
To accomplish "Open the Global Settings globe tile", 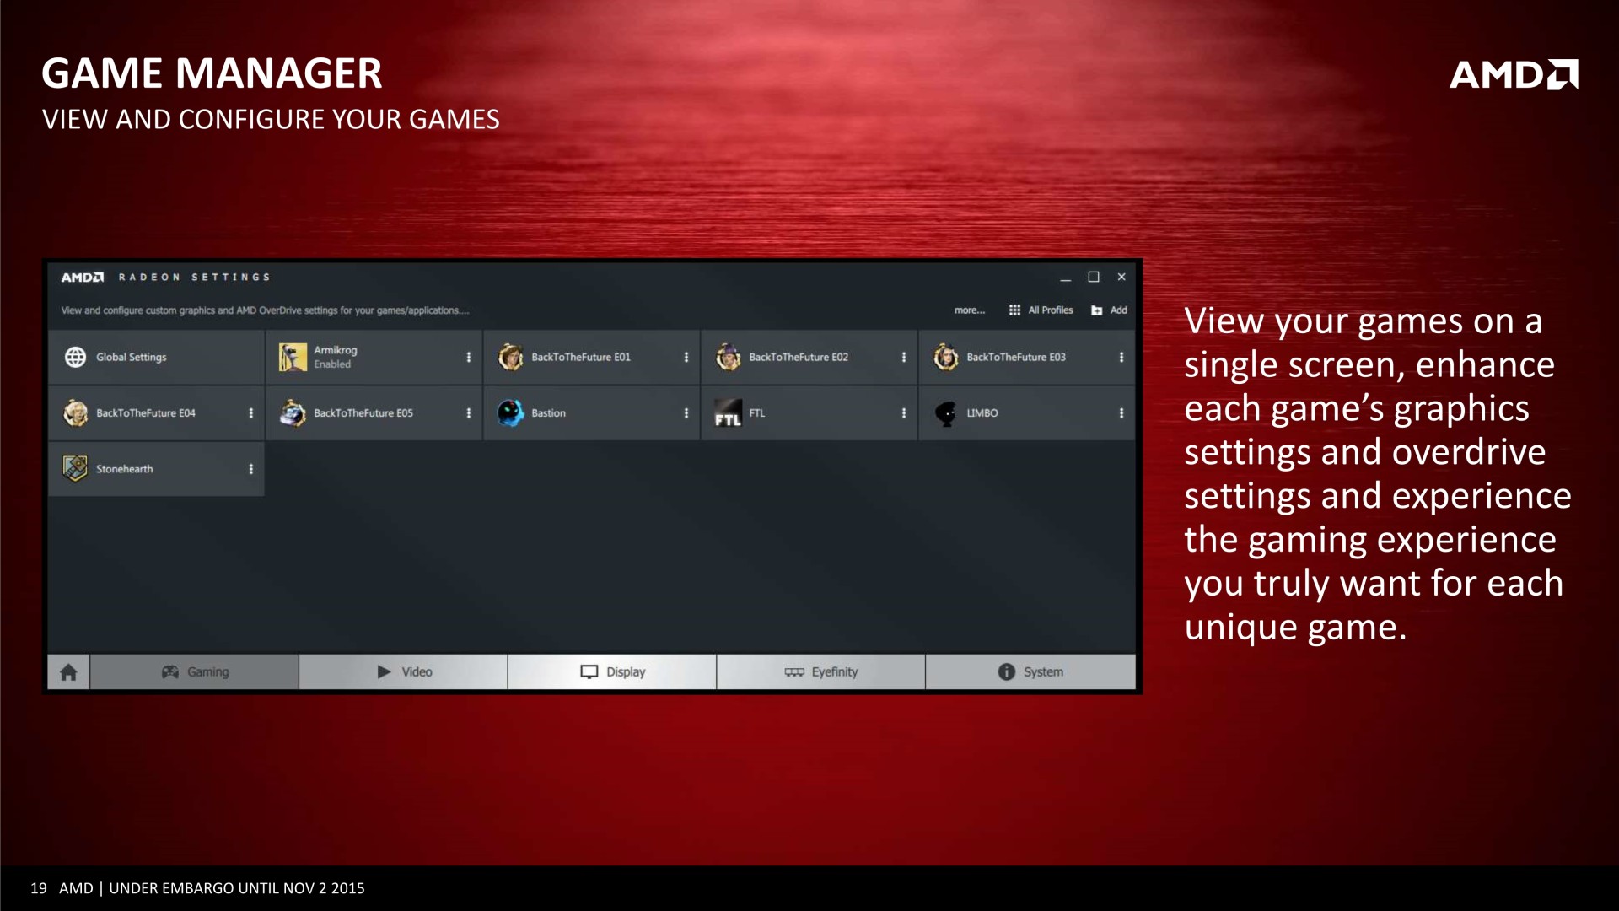I will [76, 357].
